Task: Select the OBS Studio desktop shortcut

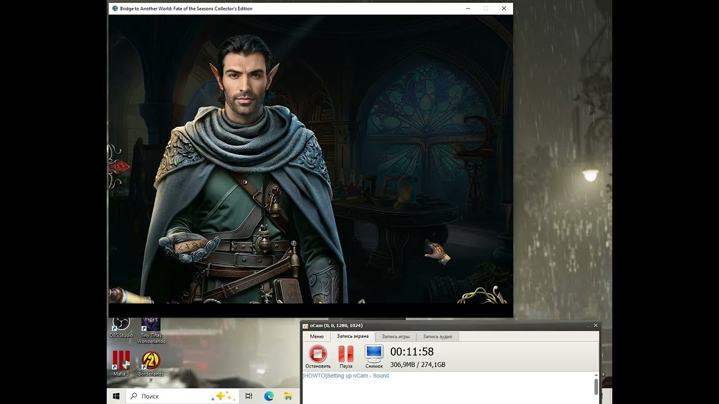Action: click(121, 328)
